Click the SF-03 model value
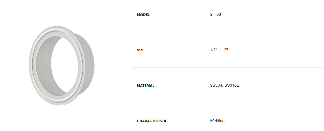The image size is (324, 131). pyautogui.click(x=215, y=14)
